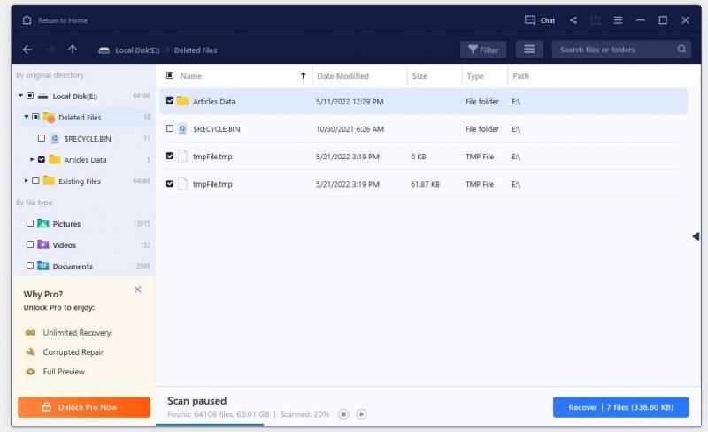Check the $RECYCLE.BIN row checkbox
708x432 pixels.
point(170,129)
